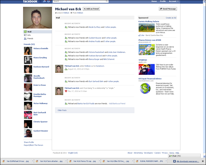This screenshot has width=206, height=165.
Task: Click Like thumbs-up icon under Karisia ad
Action: (x=139, y=35)
